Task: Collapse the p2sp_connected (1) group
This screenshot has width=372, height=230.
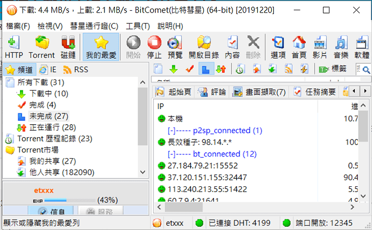Action: [171, 131]
